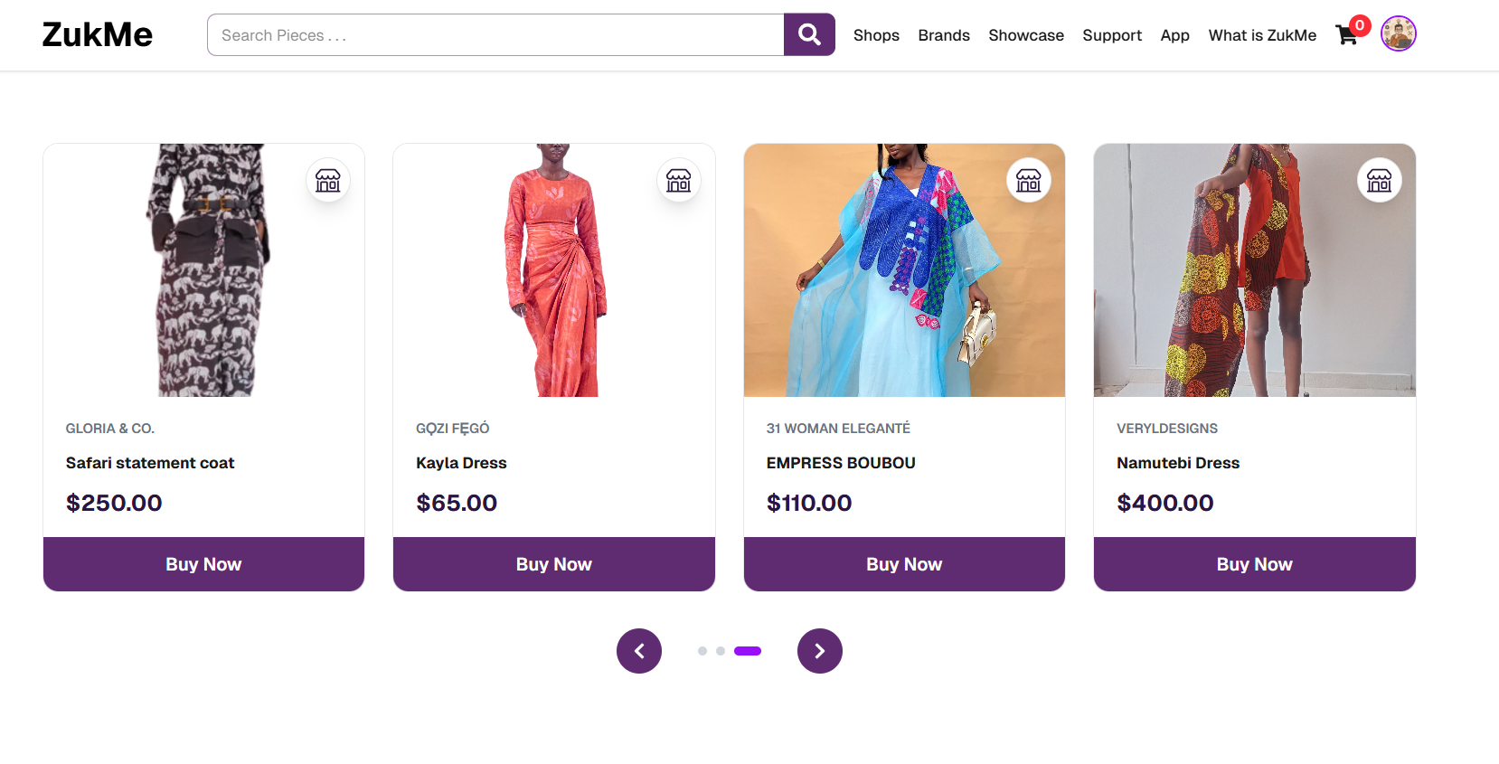This screenshot has width=1499, height=764.
Task: Open the Brands menu item
Action: (x=944, y=35)
